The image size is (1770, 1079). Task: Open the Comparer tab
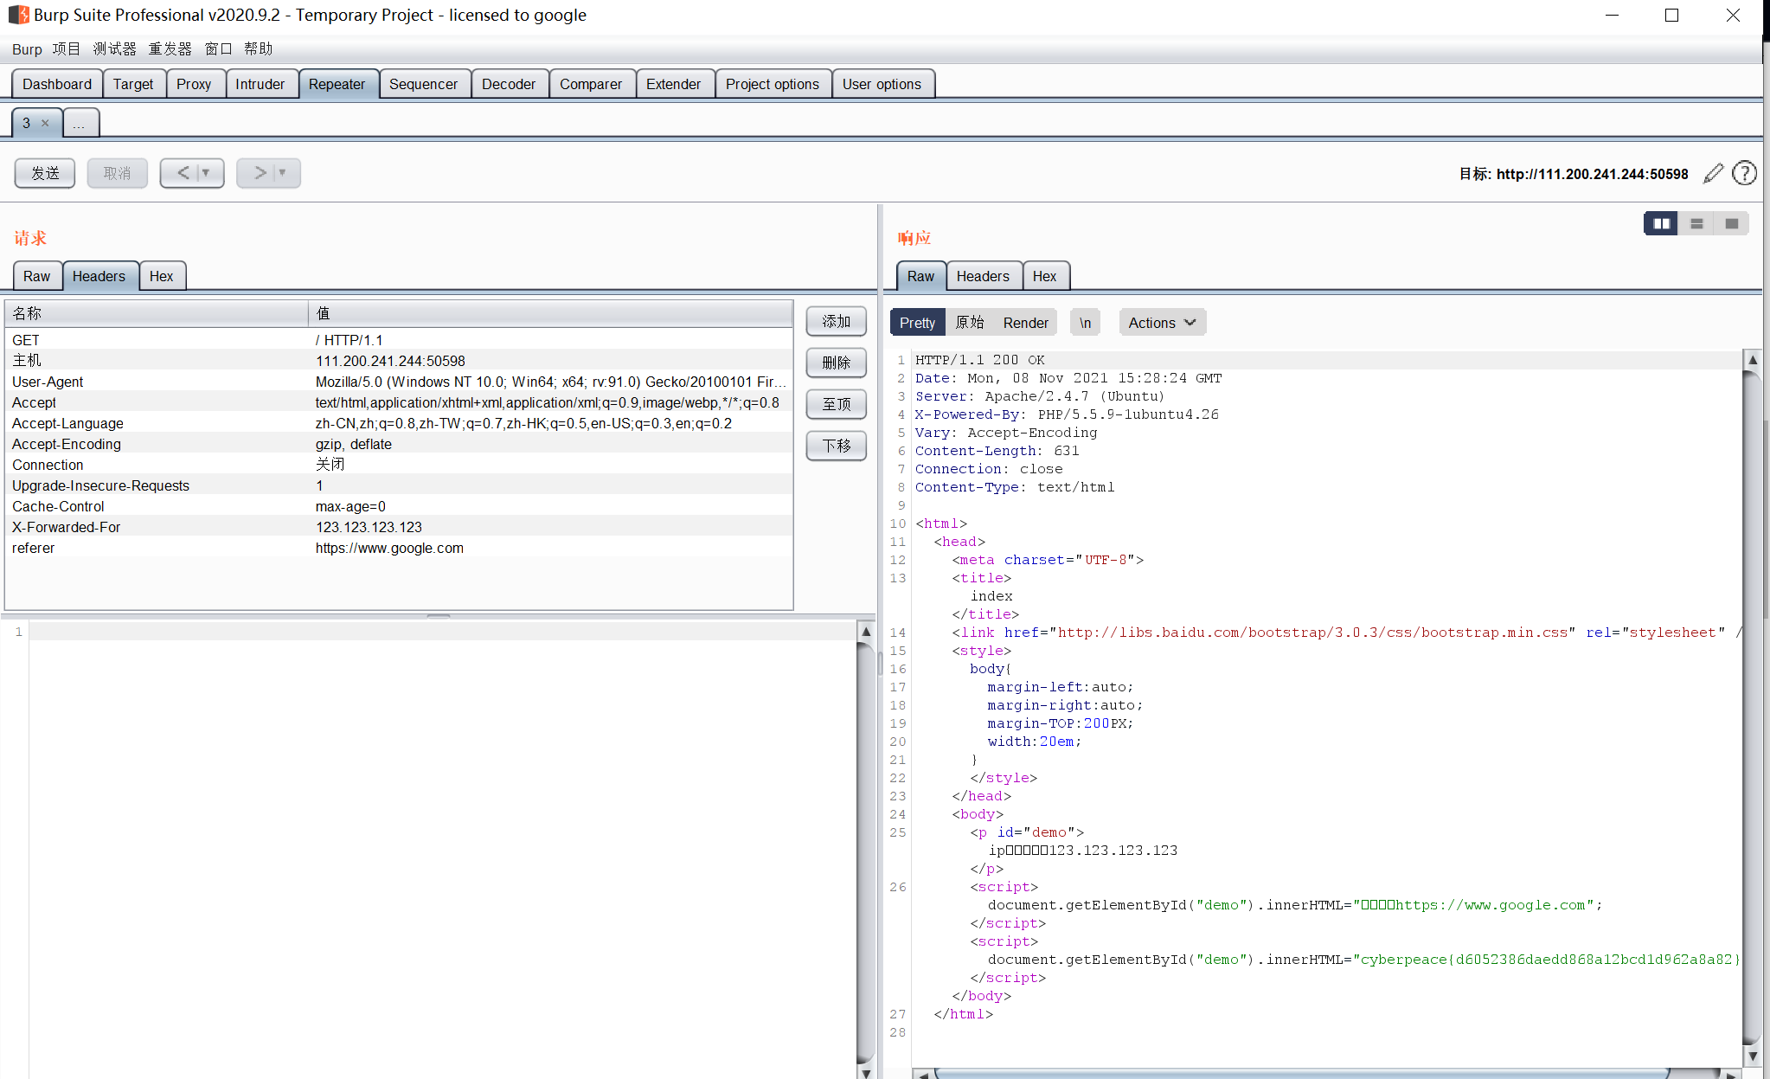coord(591,84)
